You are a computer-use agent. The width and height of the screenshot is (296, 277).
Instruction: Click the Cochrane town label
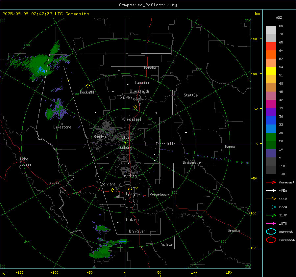(108, 184)
